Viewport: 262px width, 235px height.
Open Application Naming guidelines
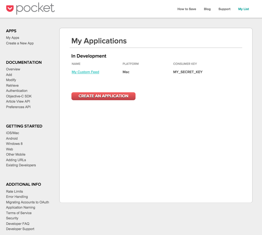pos(21,207)
